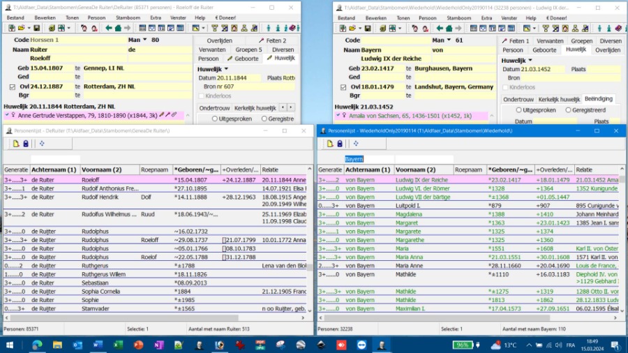
Task: Toggle the Ovl checkbox for Ludwig IX
Action: 343,87
